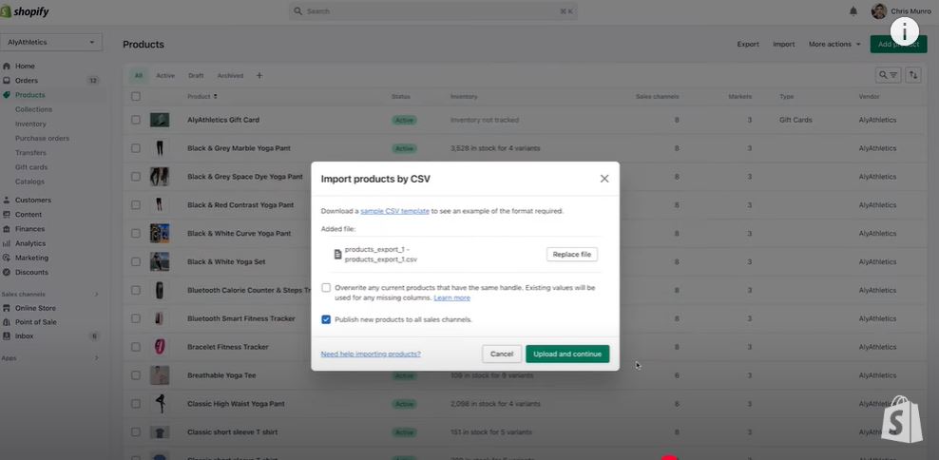Select Black & Red Contrast Yoga Pant checkbox

click(x=136, y=205)
